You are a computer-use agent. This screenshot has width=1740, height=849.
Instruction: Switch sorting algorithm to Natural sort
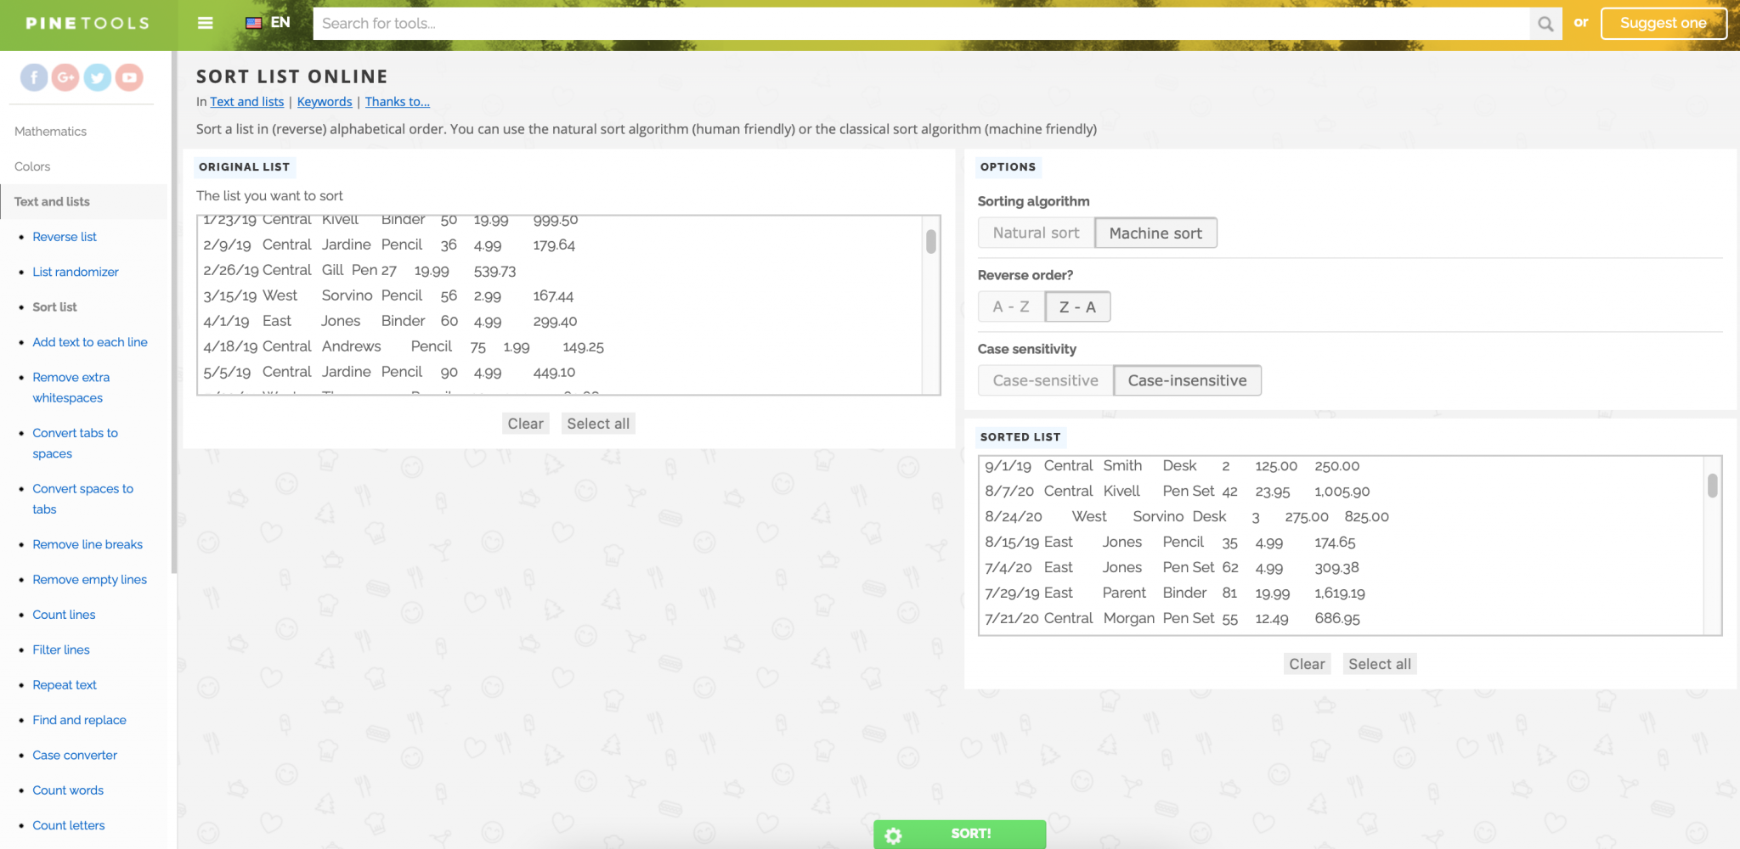pyautogui.click(x=1036, y=232)
